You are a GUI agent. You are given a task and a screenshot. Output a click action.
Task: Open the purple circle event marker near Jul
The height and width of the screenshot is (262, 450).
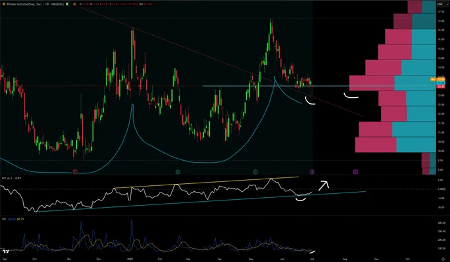312,172
